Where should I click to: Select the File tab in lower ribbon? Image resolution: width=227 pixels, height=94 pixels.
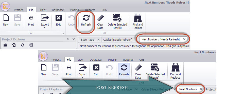[69, 60]
